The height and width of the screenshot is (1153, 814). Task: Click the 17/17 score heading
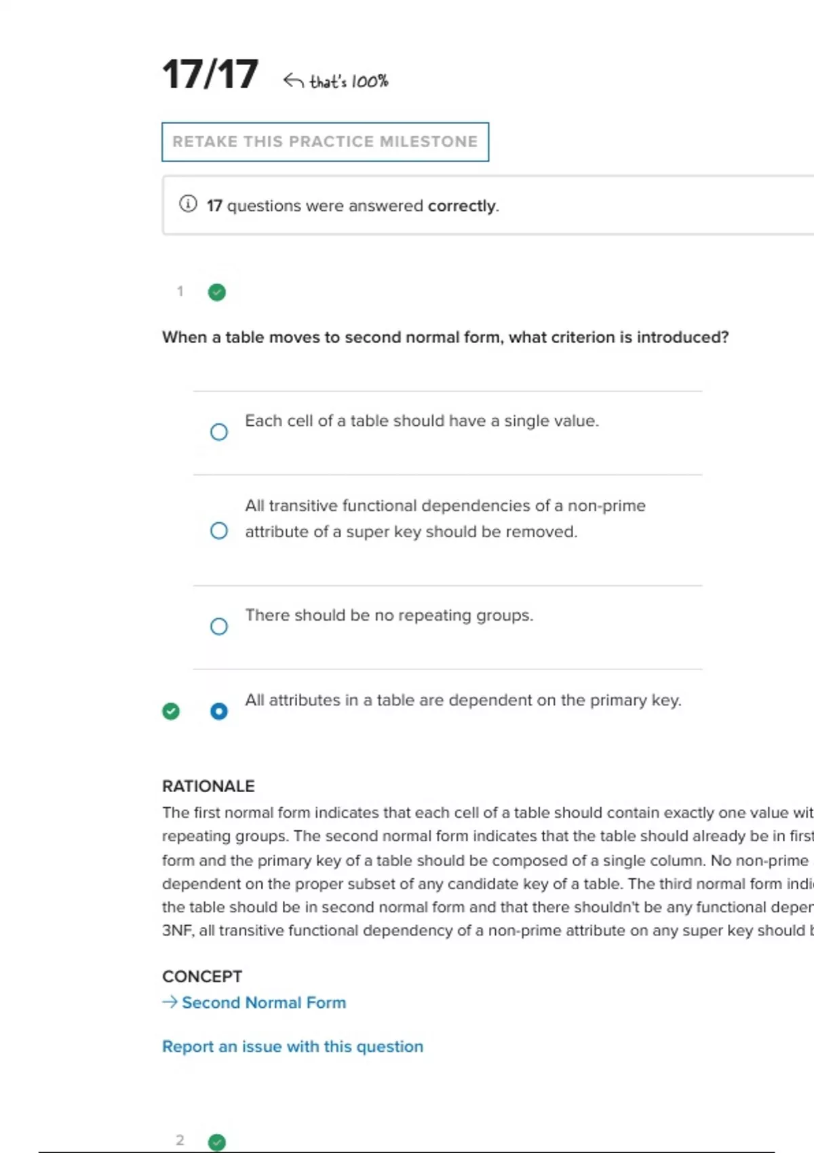[x=210, y=75]
